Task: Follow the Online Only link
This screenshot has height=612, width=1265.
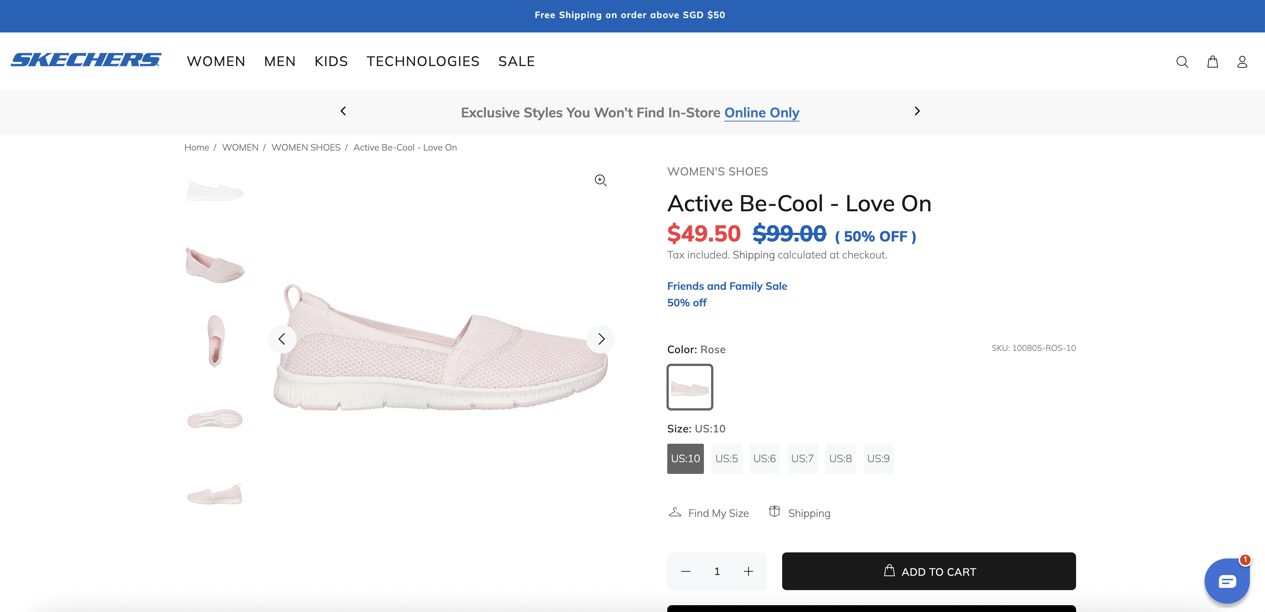Action: pos(761,113)
